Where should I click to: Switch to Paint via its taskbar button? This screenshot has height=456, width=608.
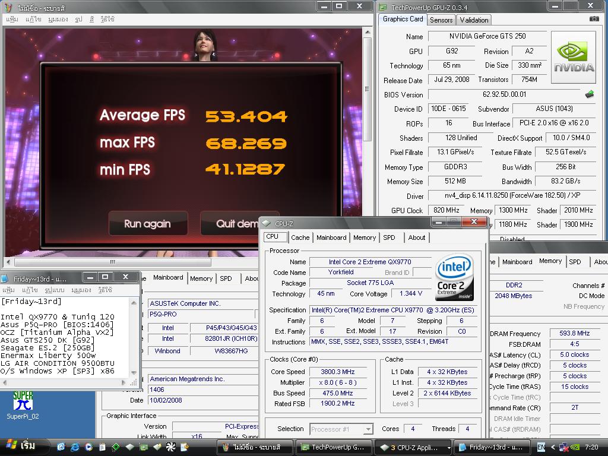click(x=256, y=447)
